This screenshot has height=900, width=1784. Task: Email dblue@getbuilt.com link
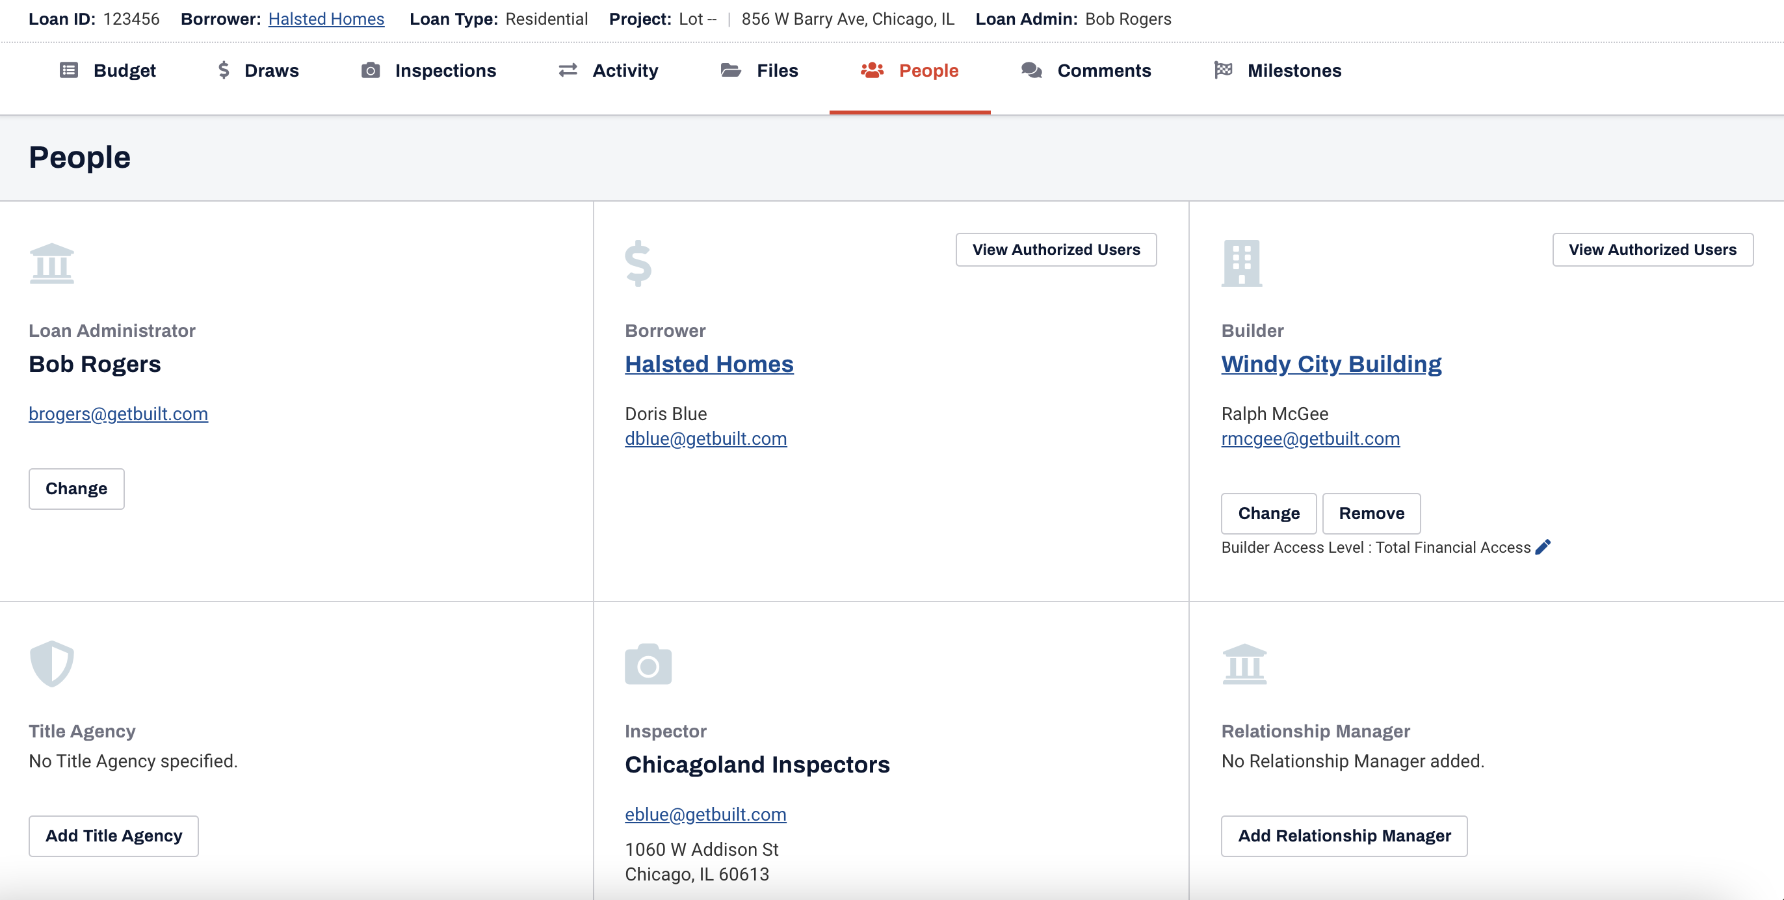pyautogui.click(x=705, y=438)
